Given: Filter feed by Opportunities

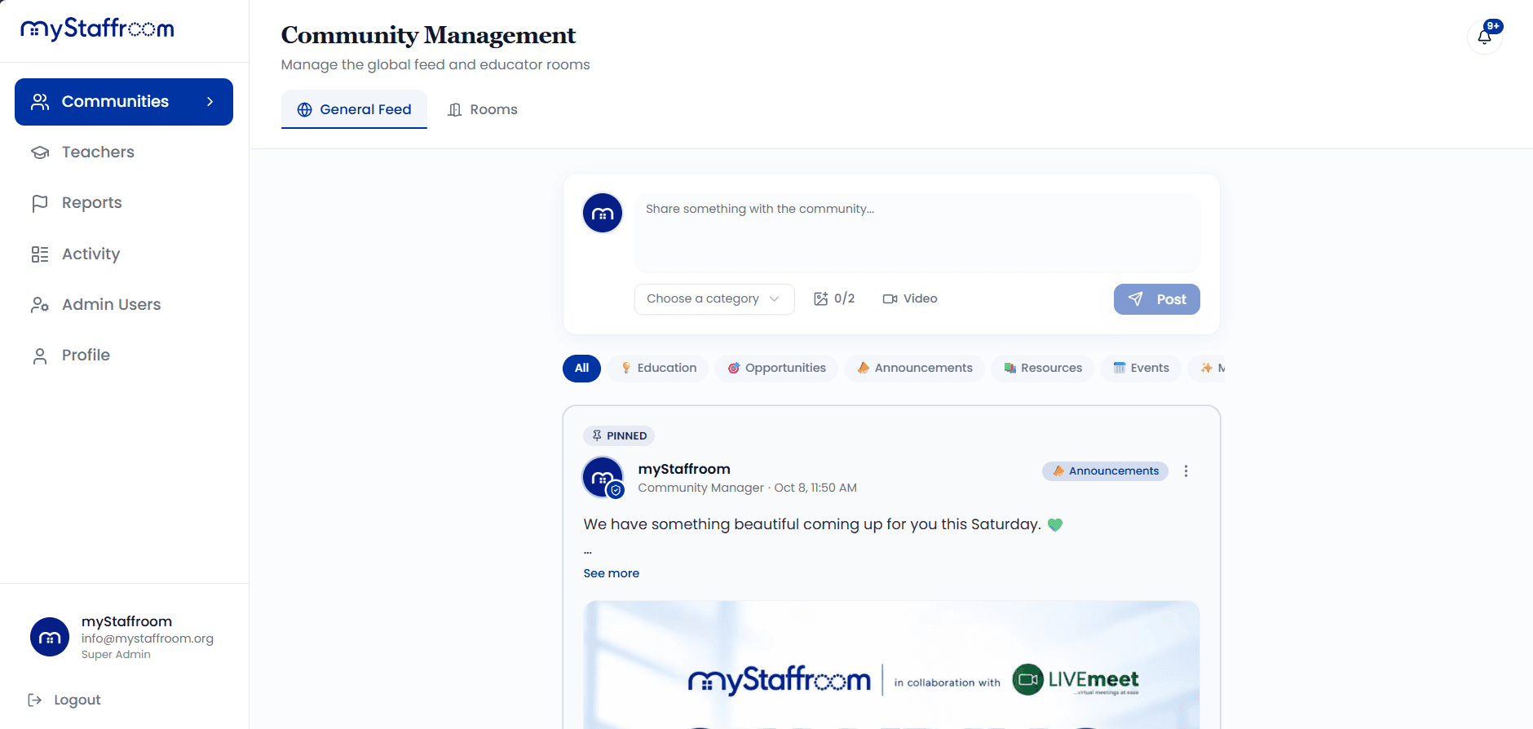Looking at the screenshot, I should 776,368.
